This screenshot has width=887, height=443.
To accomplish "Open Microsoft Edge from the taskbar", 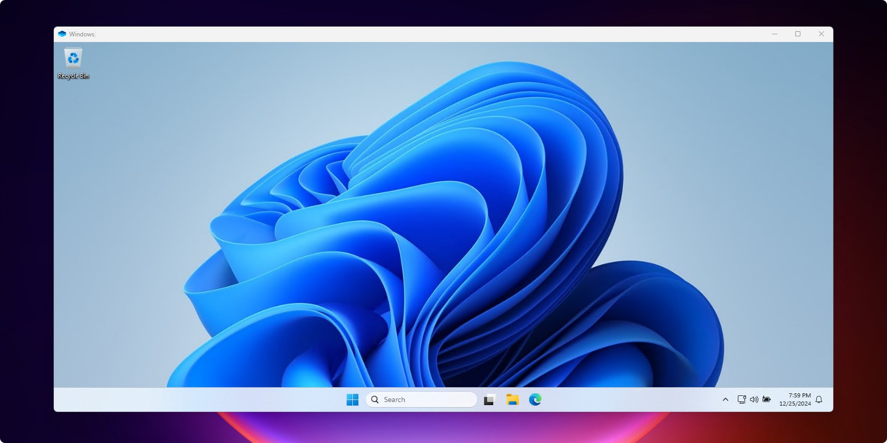I will (x=535, y=399).
